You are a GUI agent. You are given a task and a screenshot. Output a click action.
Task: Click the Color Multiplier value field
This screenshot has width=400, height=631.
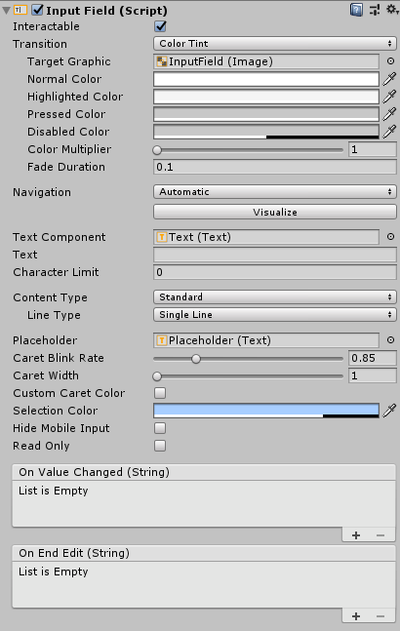(x=373, y=149)
